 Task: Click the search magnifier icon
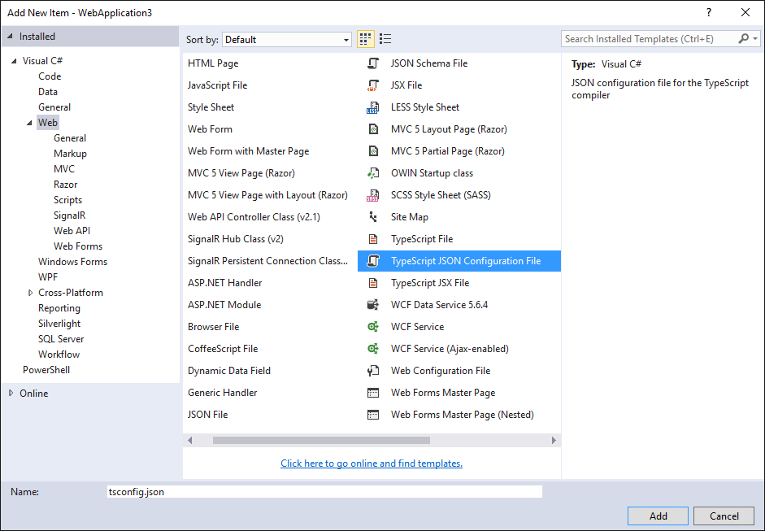coord(743,38)
